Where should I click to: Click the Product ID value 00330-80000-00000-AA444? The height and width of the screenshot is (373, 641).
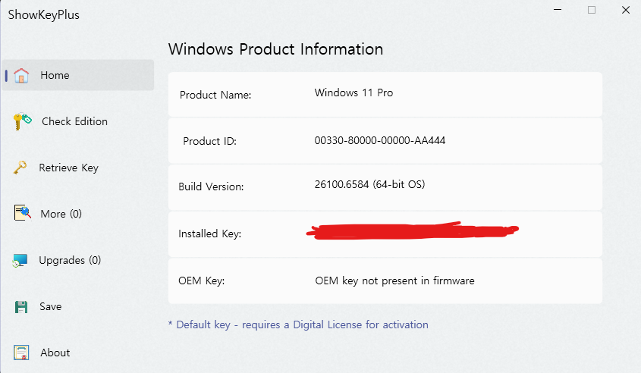point(380,140)
